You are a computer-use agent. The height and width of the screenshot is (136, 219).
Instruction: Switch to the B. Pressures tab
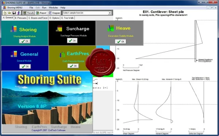click(20, 18)
